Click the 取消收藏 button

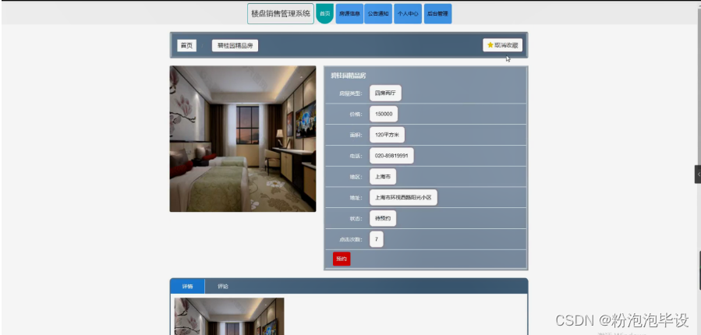[x=502, y=45]
